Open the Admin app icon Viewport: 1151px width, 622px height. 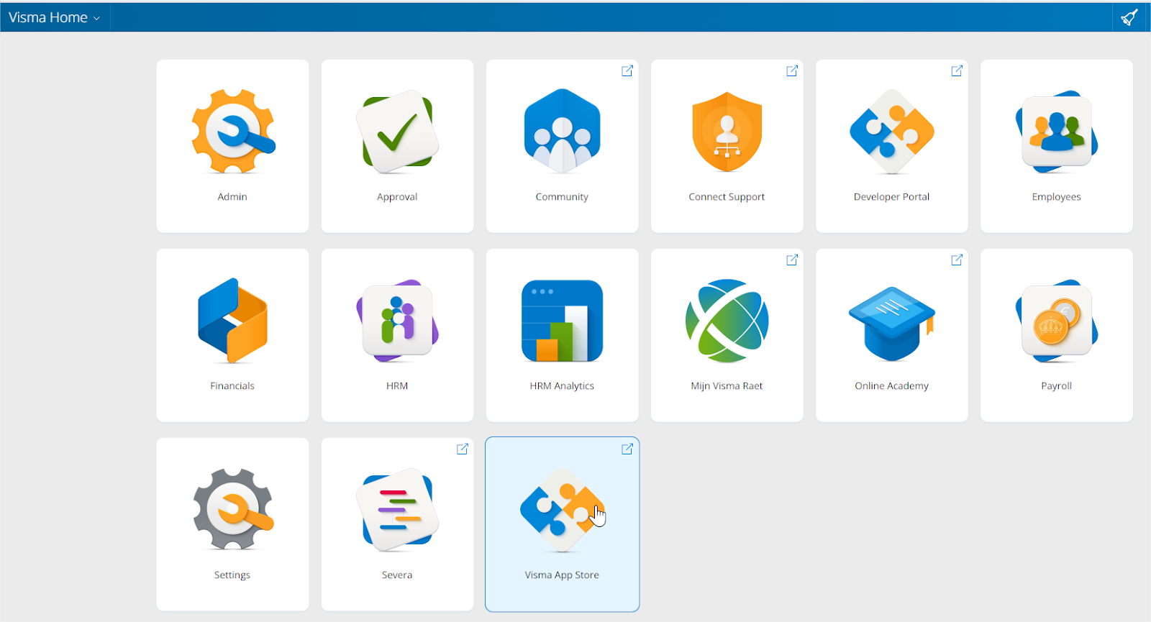point(233,132)
